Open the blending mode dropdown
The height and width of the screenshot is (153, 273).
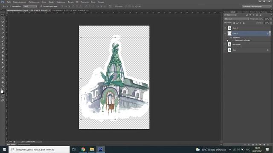point(237,19)
